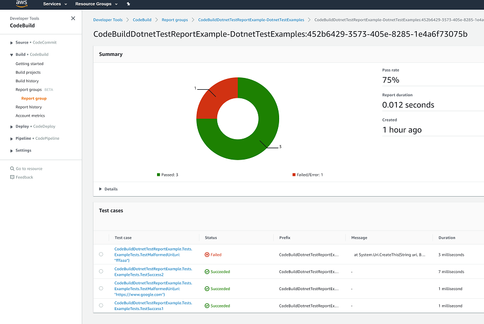Select radio for TestMalformedUri google.com test
This screenshot has height=324, width=484.
[x=101, y=288]
